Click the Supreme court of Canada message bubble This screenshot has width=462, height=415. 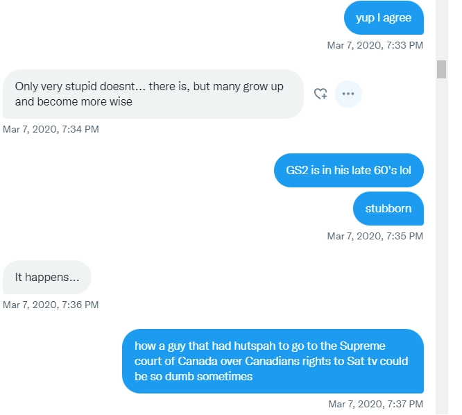click(273, 361)
